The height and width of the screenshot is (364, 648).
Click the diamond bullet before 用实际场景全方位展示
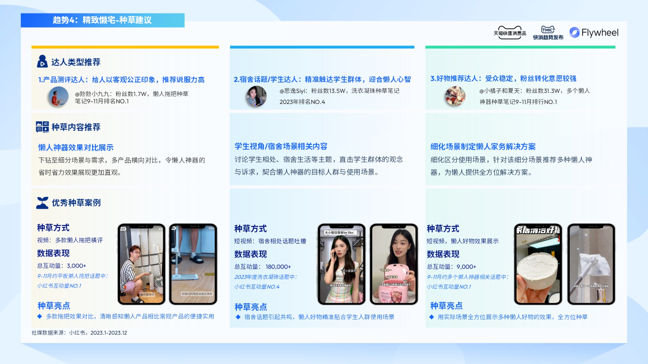[x=432, y=317]
